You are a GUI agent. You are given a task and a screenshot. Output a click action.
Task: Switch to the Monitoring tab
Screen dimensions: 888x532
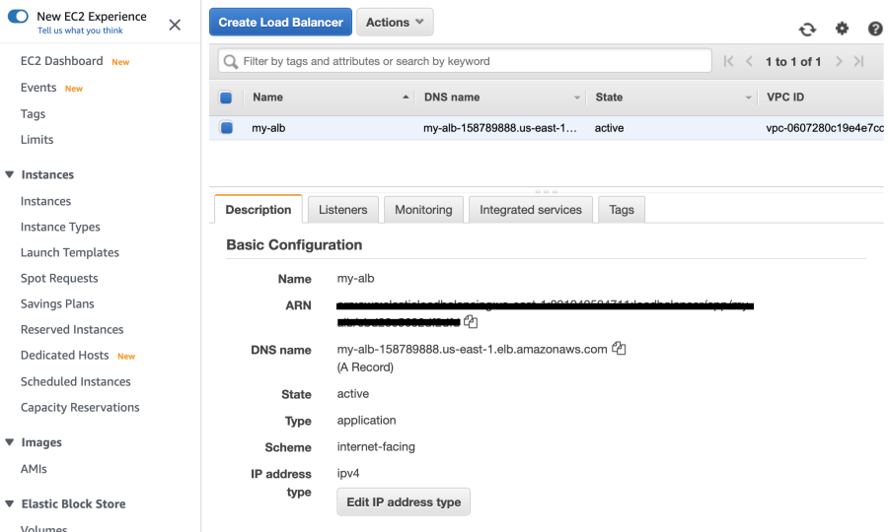point(423,210)
